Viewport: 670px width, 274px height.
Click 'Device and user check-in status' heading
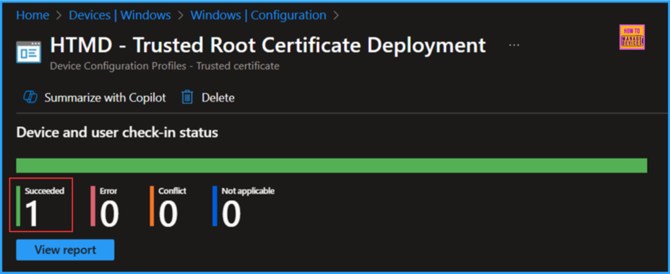coord(117,133)
